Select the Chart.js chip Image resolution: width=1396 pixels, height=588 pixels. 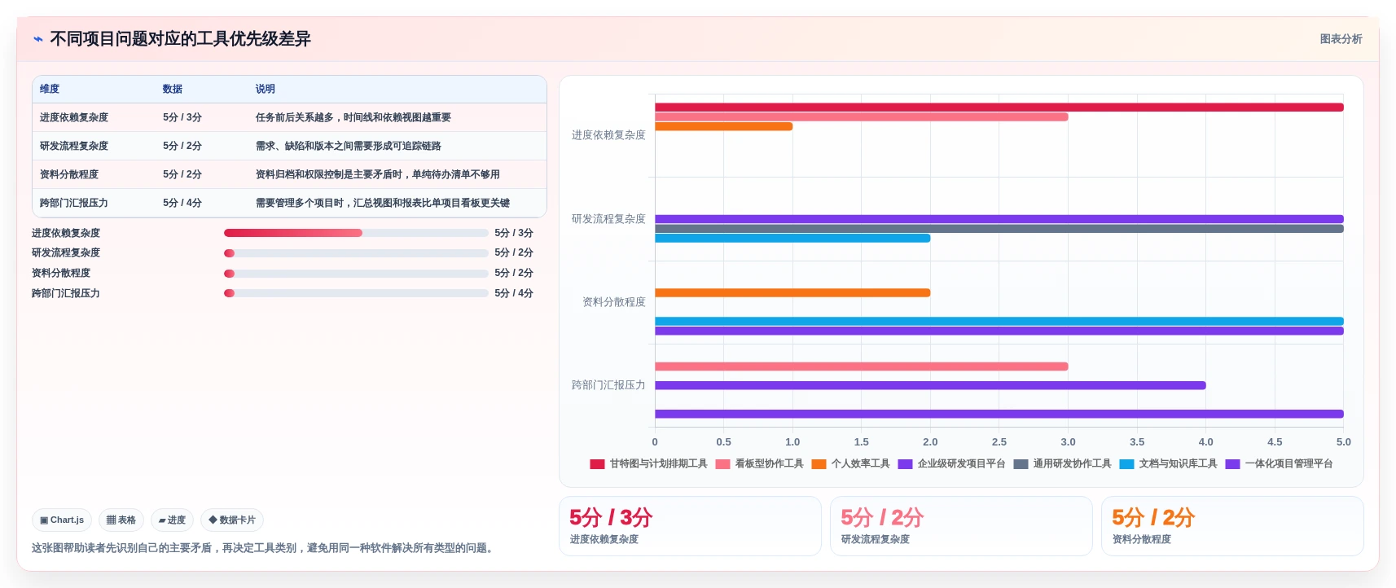coord(62,520)
